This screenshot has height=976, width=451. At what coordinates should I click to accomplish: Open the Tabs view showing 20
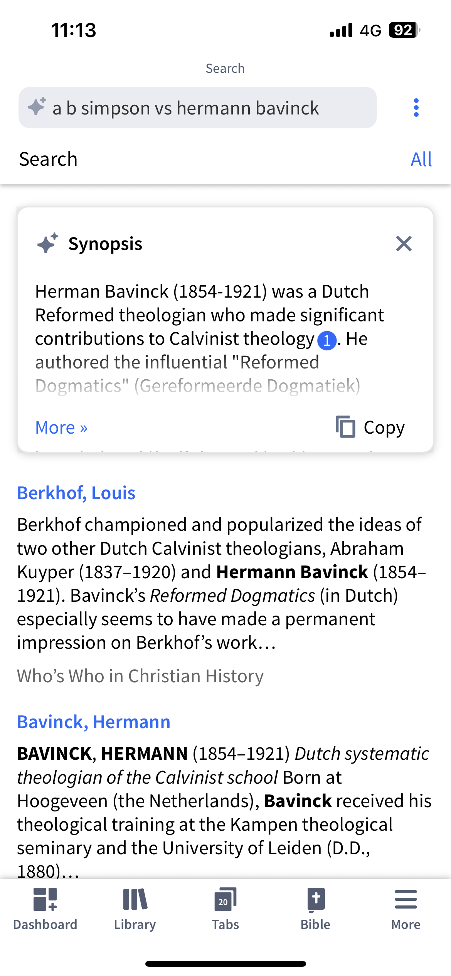click(225, 909)
